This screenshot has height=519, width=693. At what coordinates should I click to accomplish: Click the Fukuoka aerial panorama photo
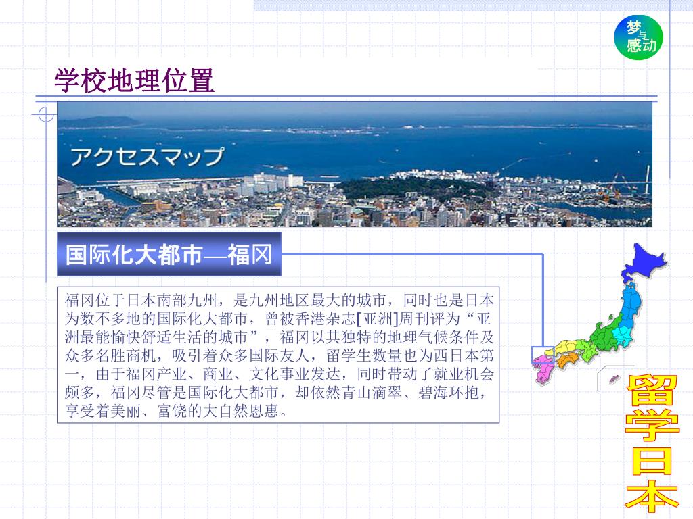click(355, 164)
